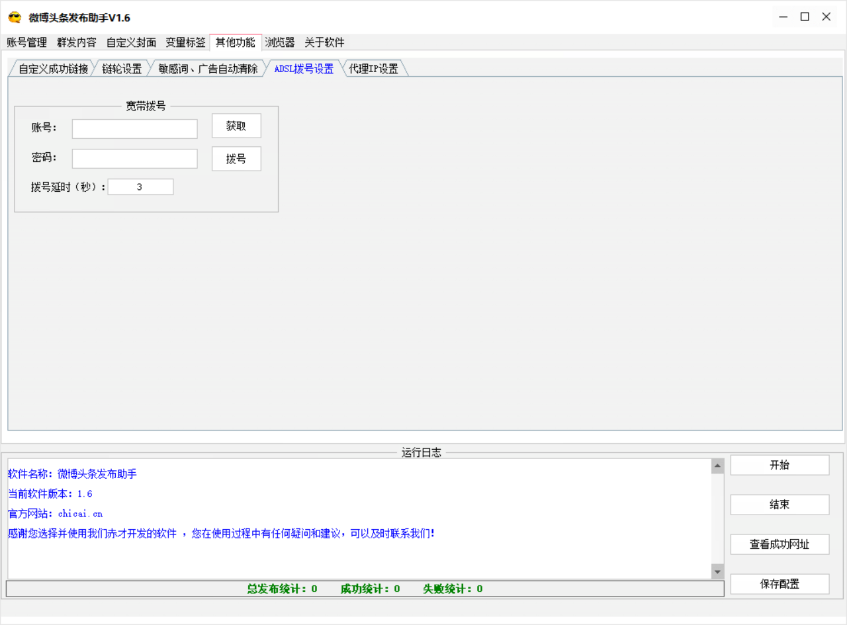Open 代理IP设置 sub-tab

(x=374, y=69)
